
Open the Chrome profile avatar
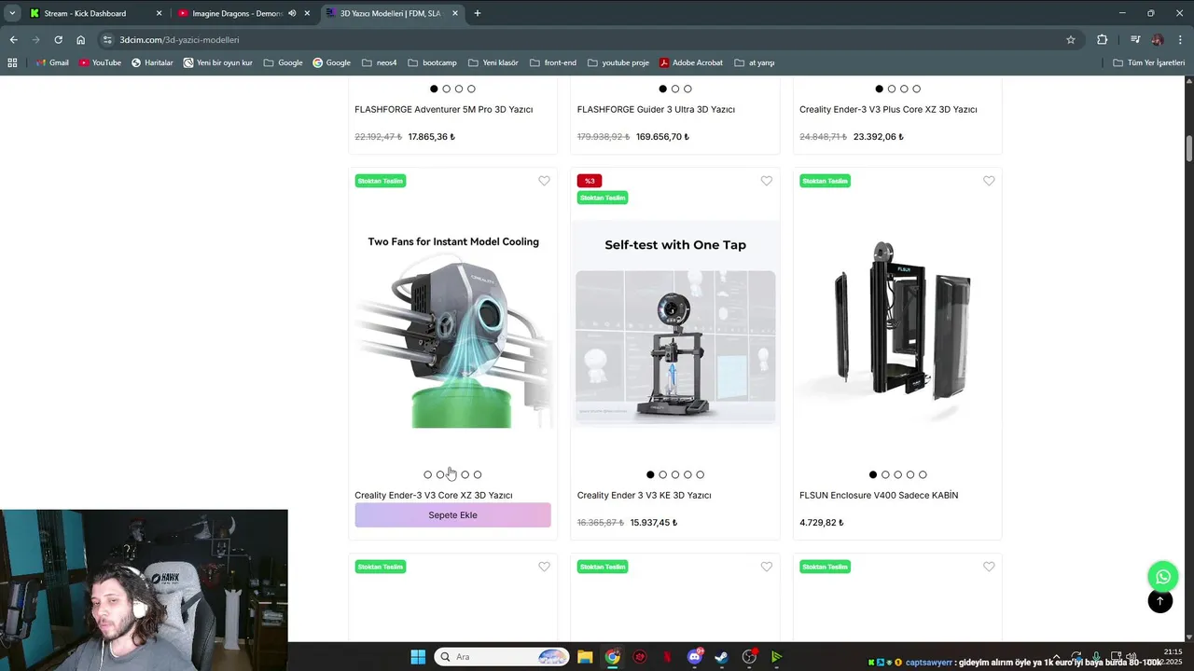(x=1158, y=40)
